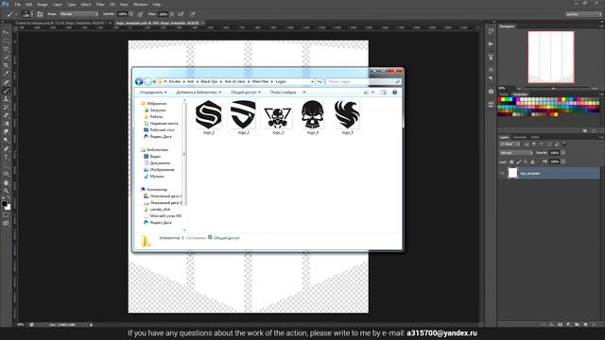The image size is (605, 340).
Task: Toggle the Explorer preview pane icon
Action: point(383,93)
